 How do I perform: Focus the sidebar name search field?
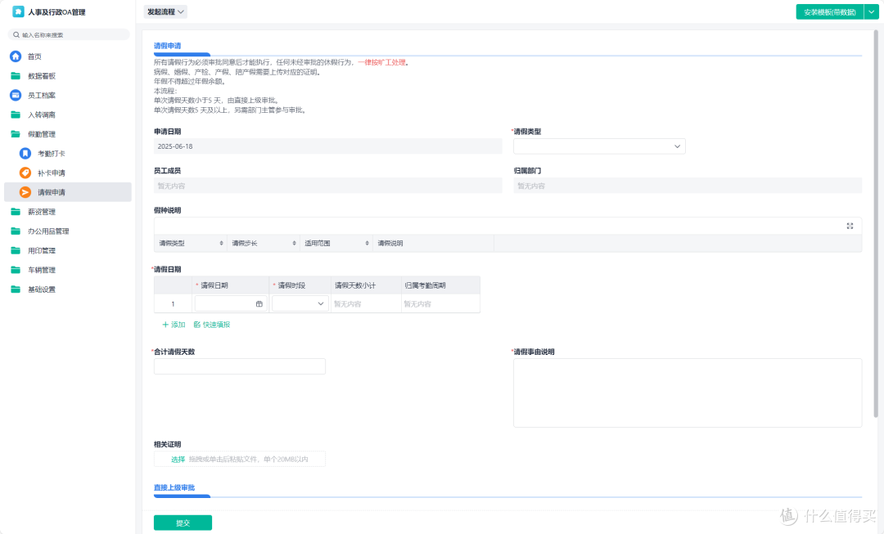coord(69,35)
